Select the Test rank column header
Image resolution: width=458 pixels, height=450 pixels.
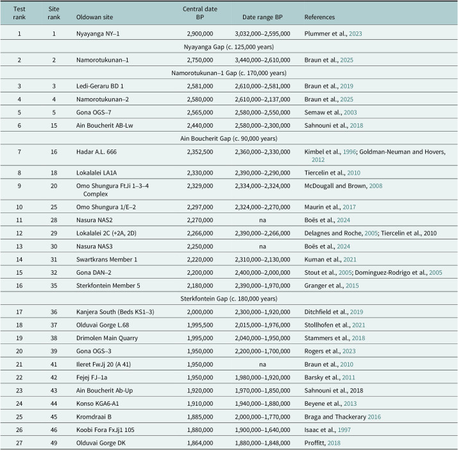(19, 13)
